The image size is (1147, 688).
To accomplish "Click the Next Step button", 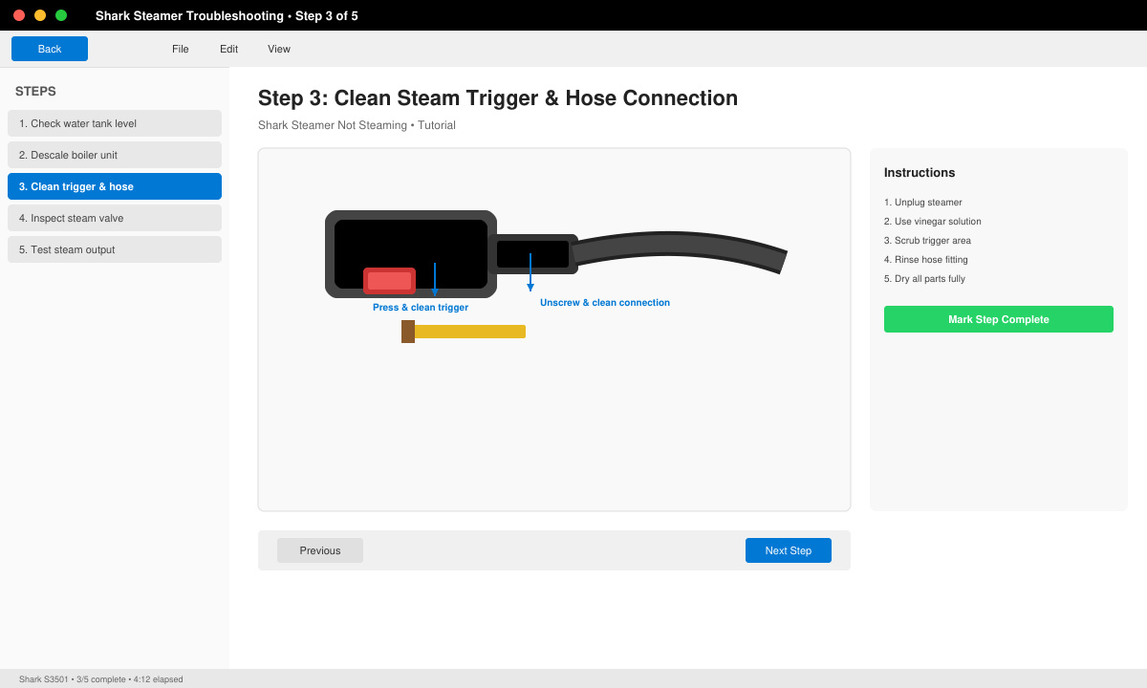I will click(x=789, y=550).
